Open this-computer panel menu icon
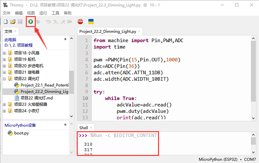This screenshot has width=259, height=163. click(x=65, y=38)
